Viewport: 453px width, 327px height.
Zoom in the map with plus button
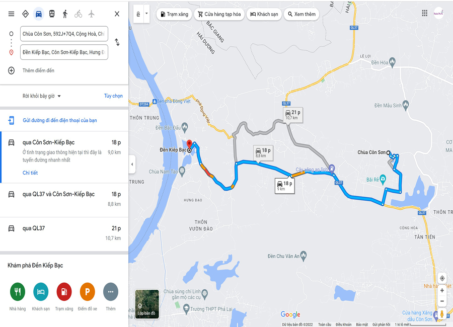click(442, 291)
